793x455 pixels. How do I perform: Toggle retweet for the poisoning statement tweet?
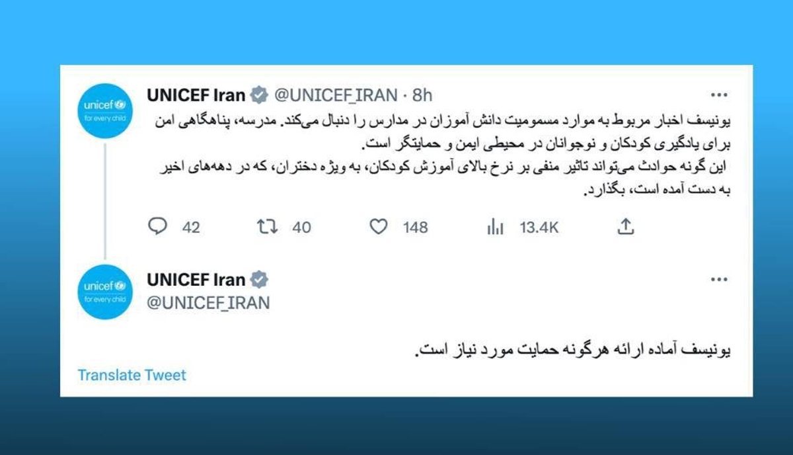point(267,226)
